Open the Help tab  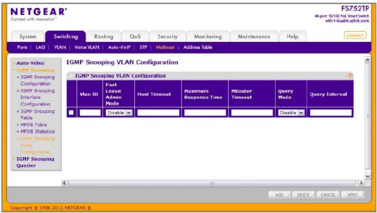(x=292, y=37)
